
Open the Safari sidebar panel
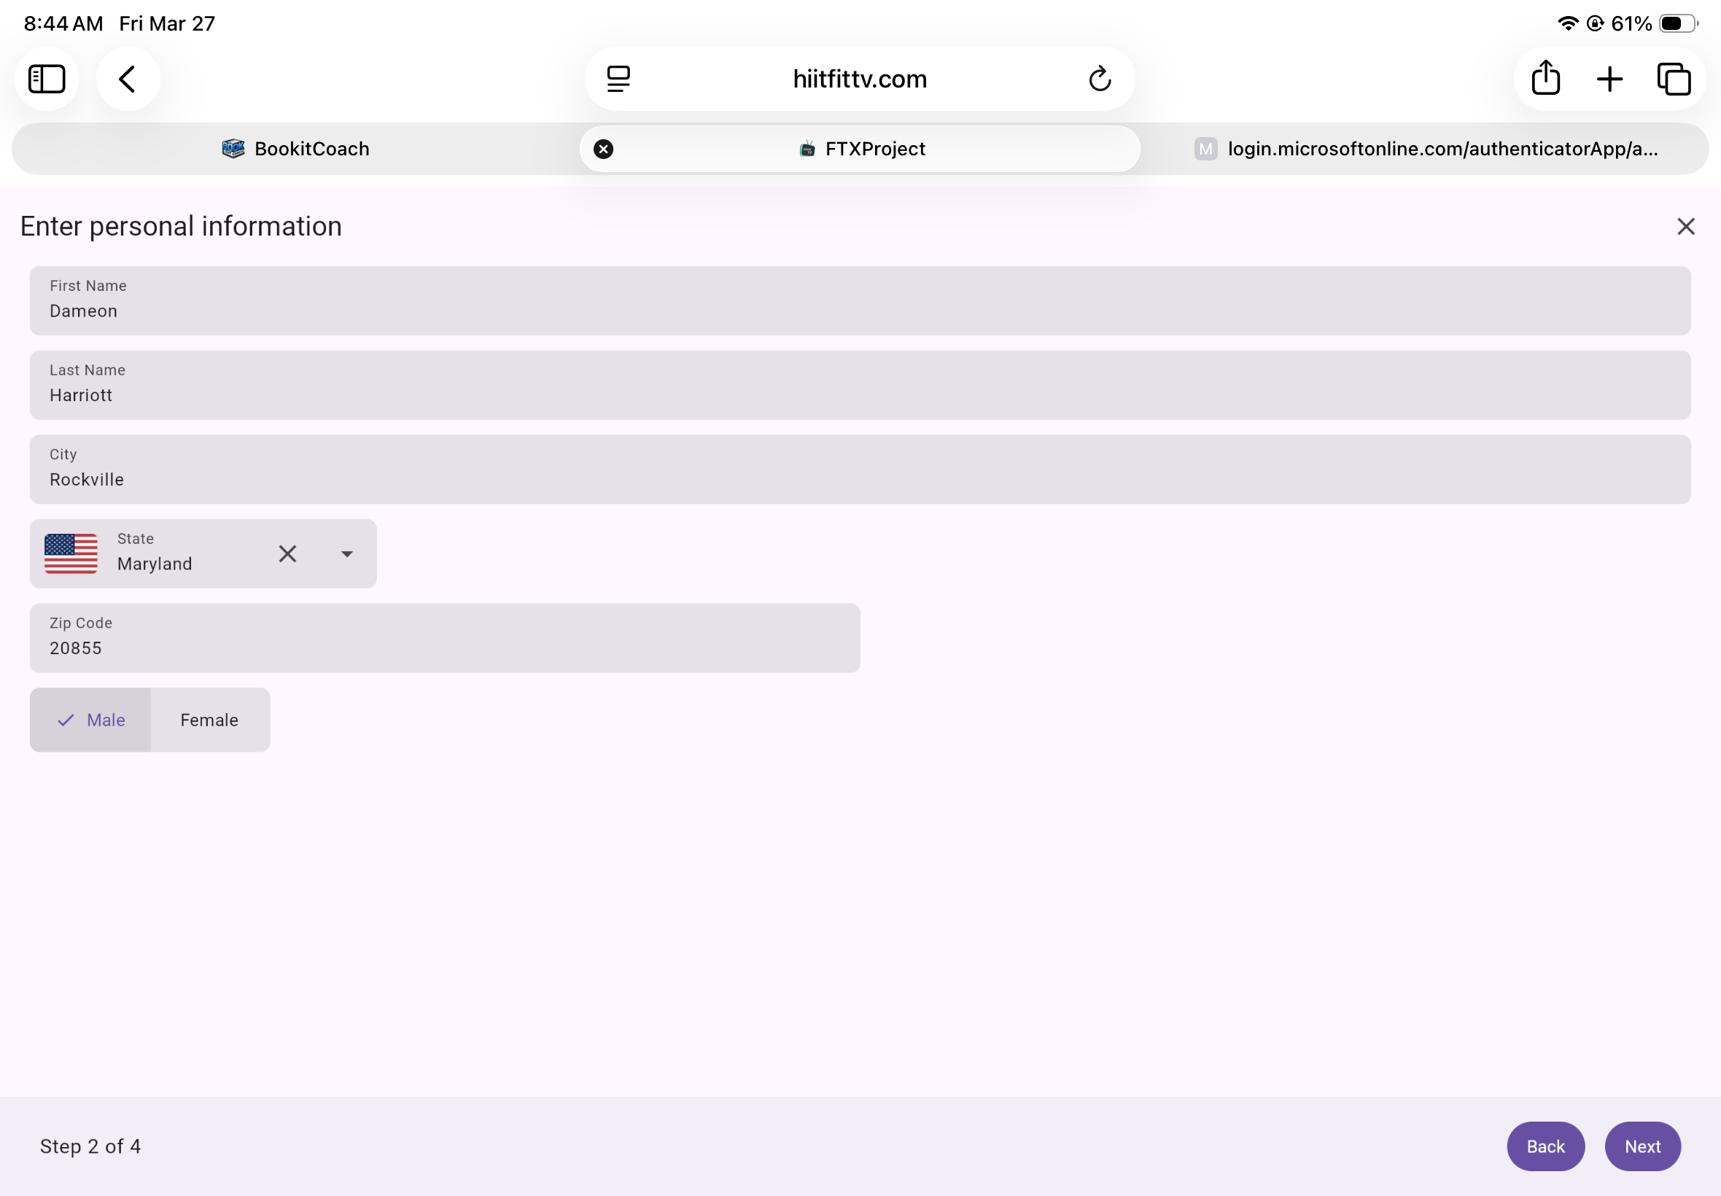[47, 79]
